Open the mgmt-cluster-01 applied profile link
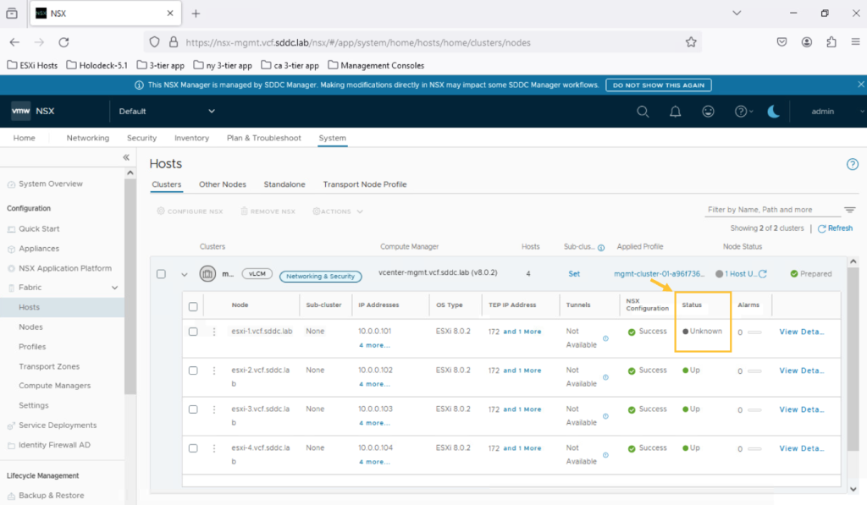The image size is (867, 505). [659, 274]
